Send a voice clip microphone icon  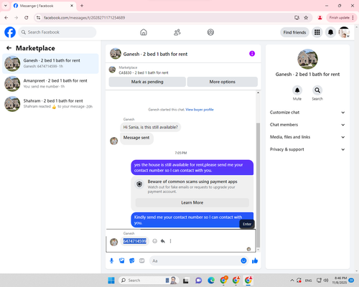tap(111, 260)
